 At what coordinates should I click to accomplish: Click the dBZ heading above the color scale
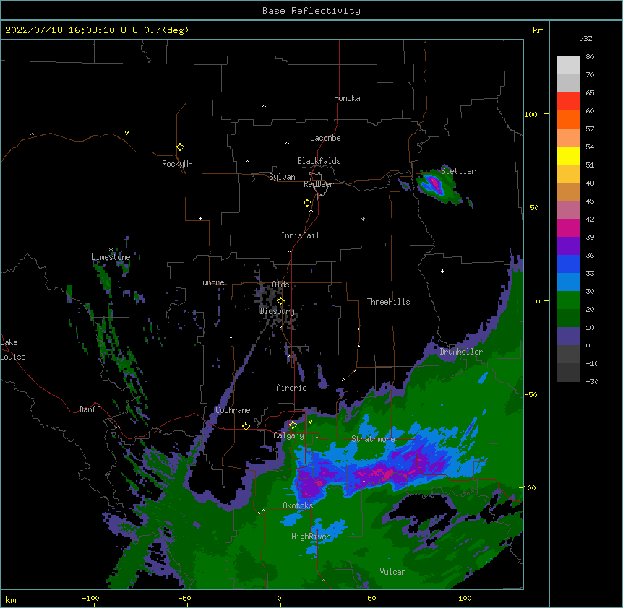(x=585, y=38)
